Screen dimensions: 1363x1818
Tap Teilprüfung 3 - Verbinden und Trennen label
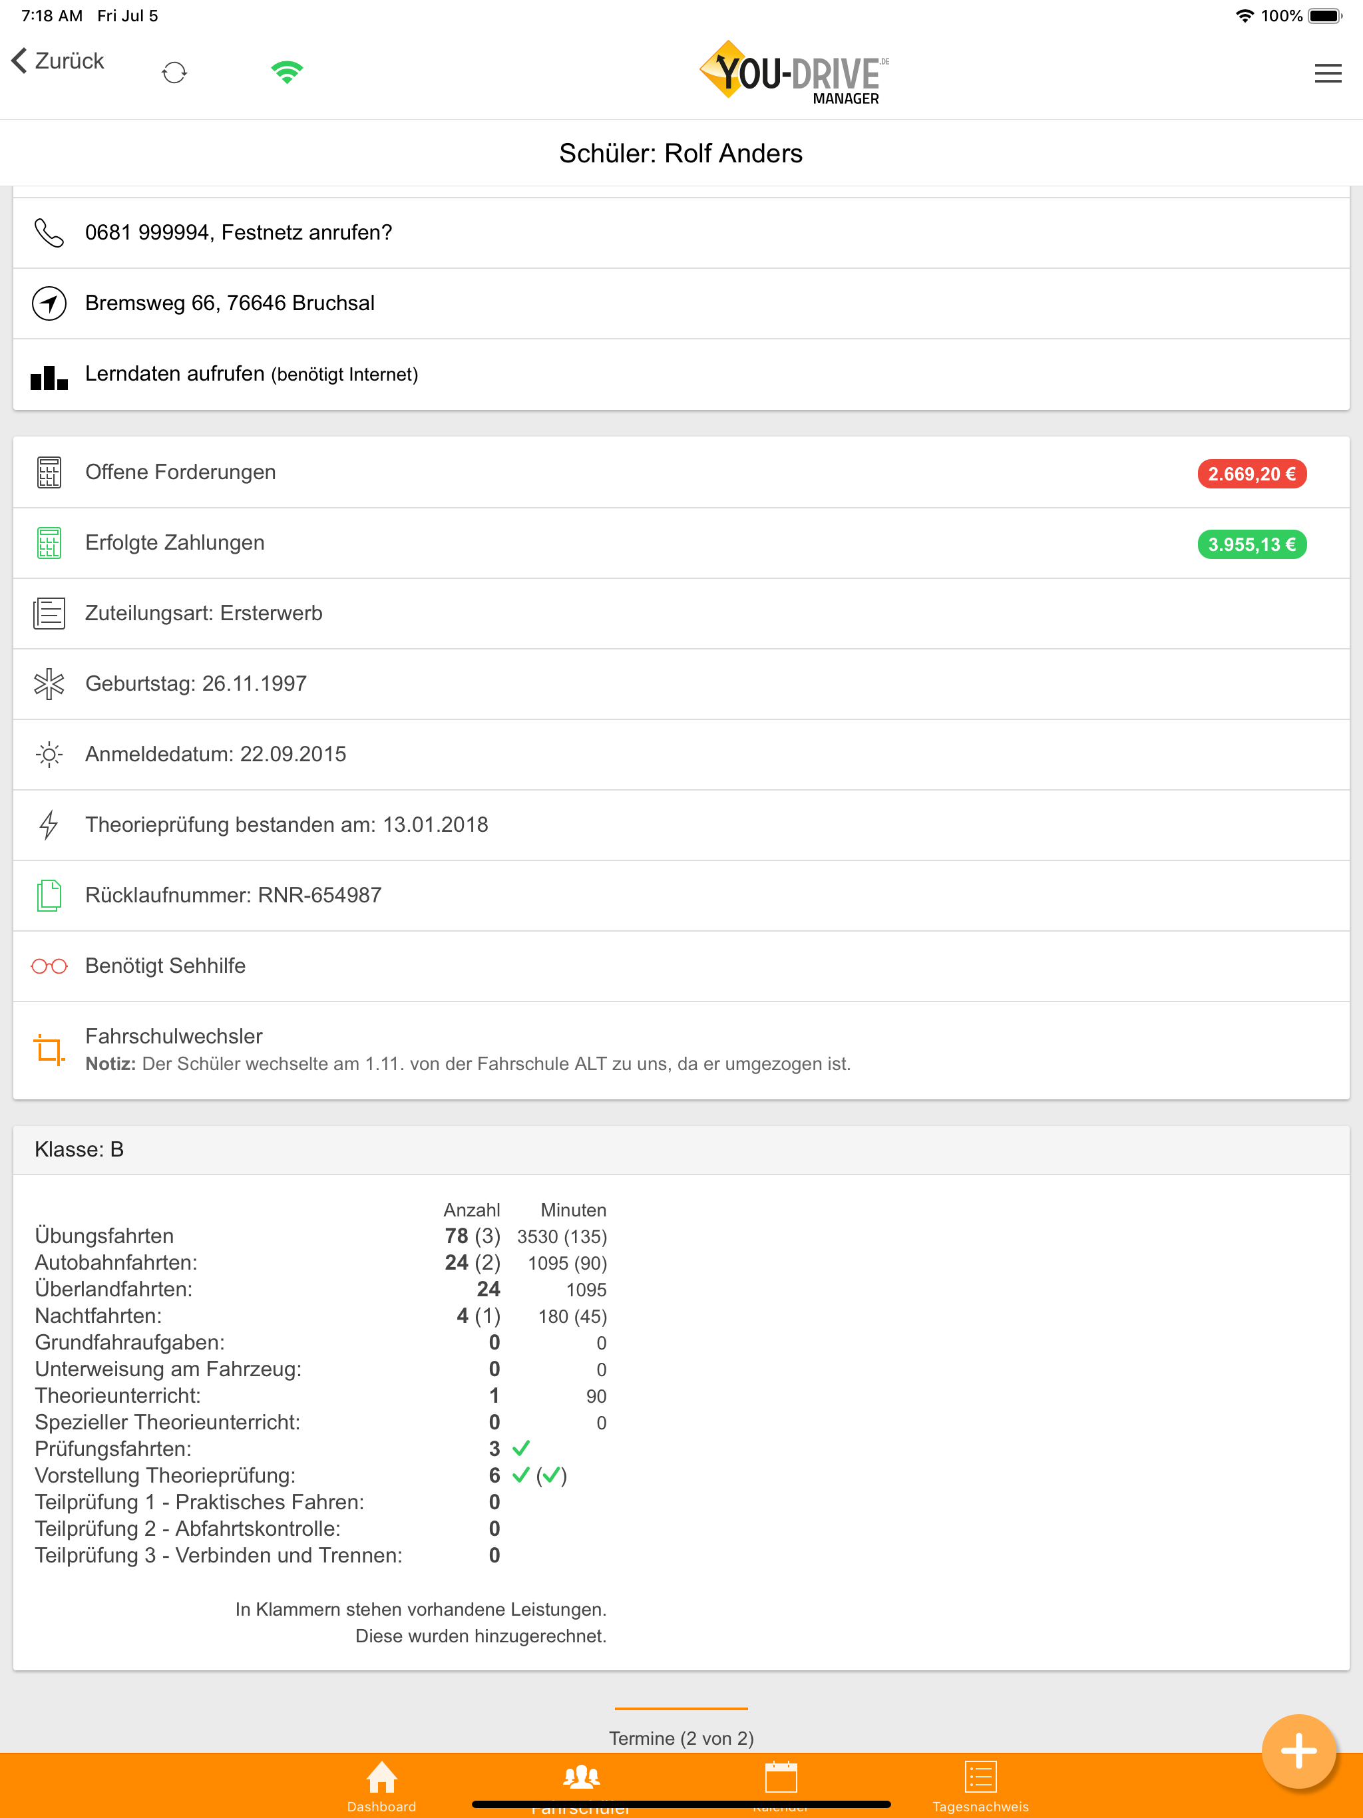click(219, 1556)
